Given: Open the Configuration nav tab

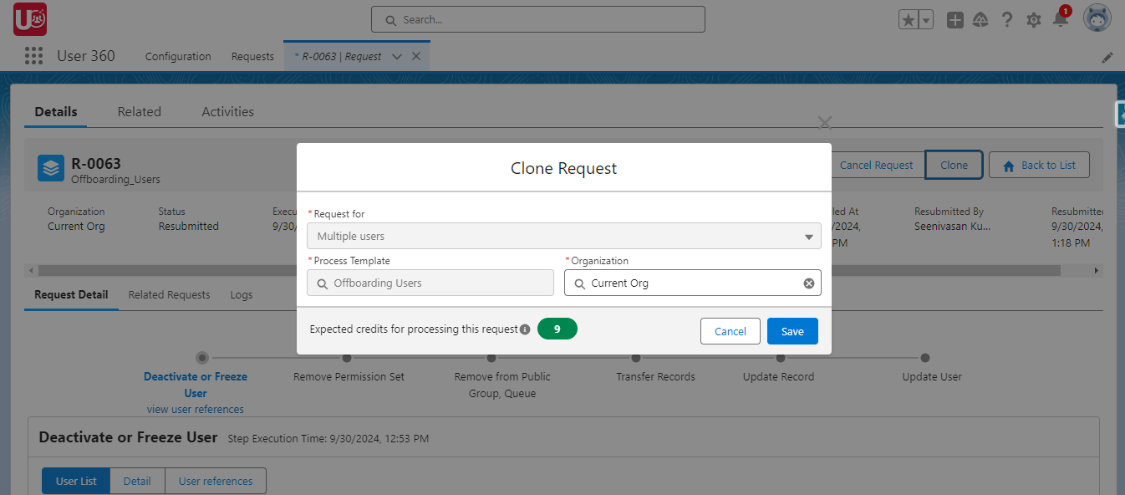Looking at the screenshot, I should click(x=178, y=56).
